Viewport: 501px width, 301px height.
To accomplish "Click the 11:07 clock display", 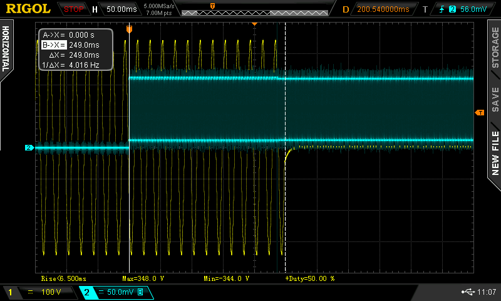I will [487, 292].
